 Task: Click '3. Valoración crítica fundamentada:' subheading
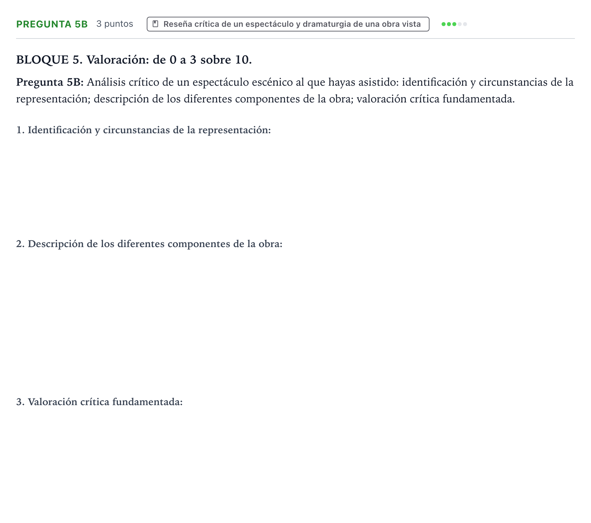99,402
